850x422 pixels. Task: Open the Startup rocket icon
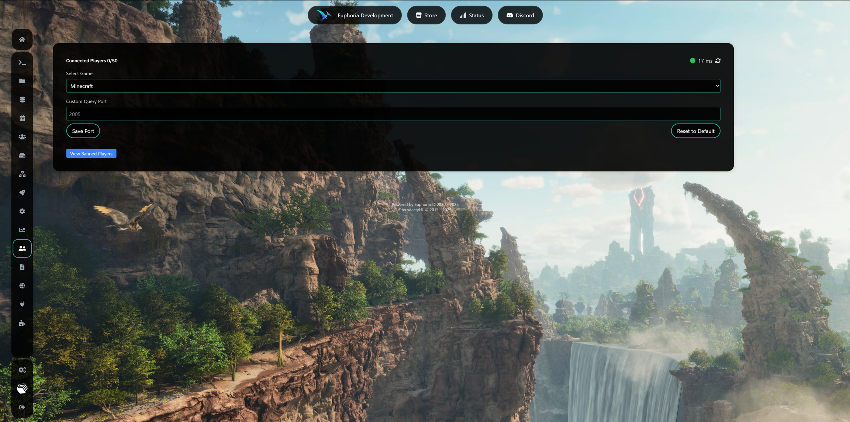pos(22,193)
